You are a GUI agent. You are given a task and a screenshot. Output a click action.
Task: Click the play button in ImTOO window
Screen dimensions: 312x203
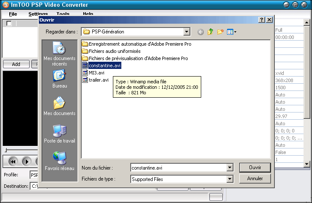coord(27,162)
